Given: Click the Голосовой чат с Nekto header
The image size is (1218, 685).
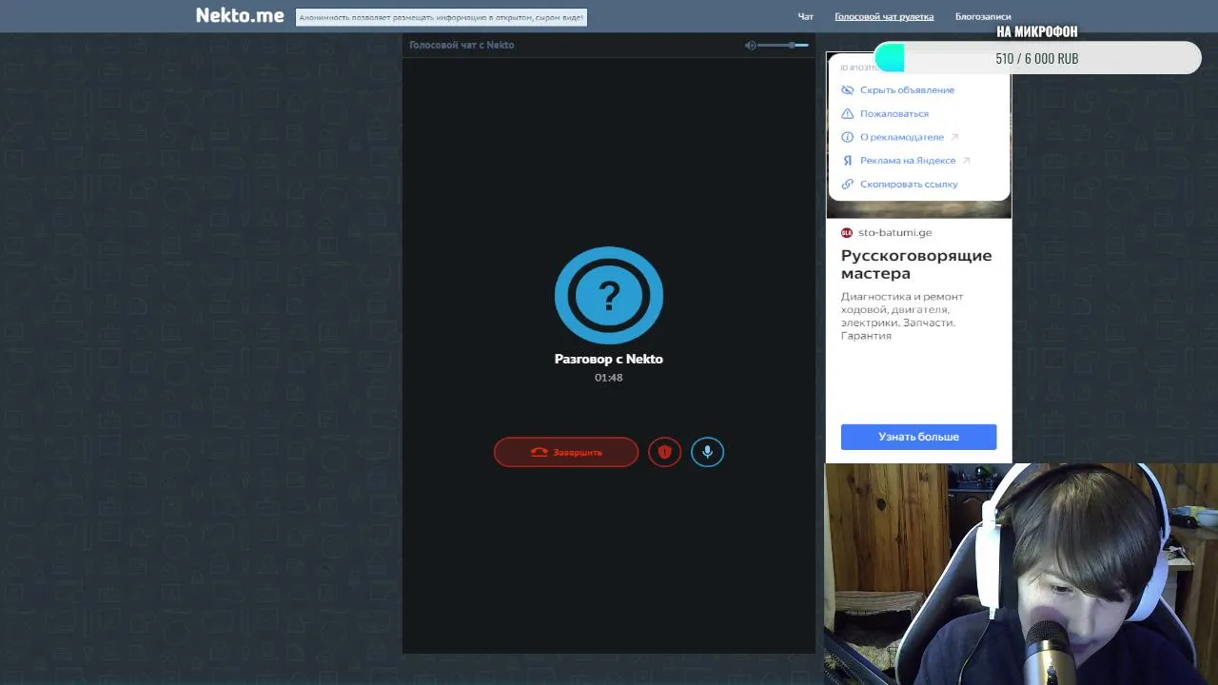Looking at the screenshot, I should coord(462,45).
